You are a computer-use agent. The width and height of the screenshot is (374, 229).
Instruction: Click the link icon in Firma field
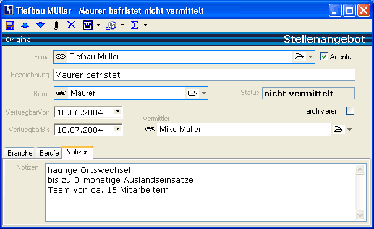pyautogui.click(x=61, y=57)
